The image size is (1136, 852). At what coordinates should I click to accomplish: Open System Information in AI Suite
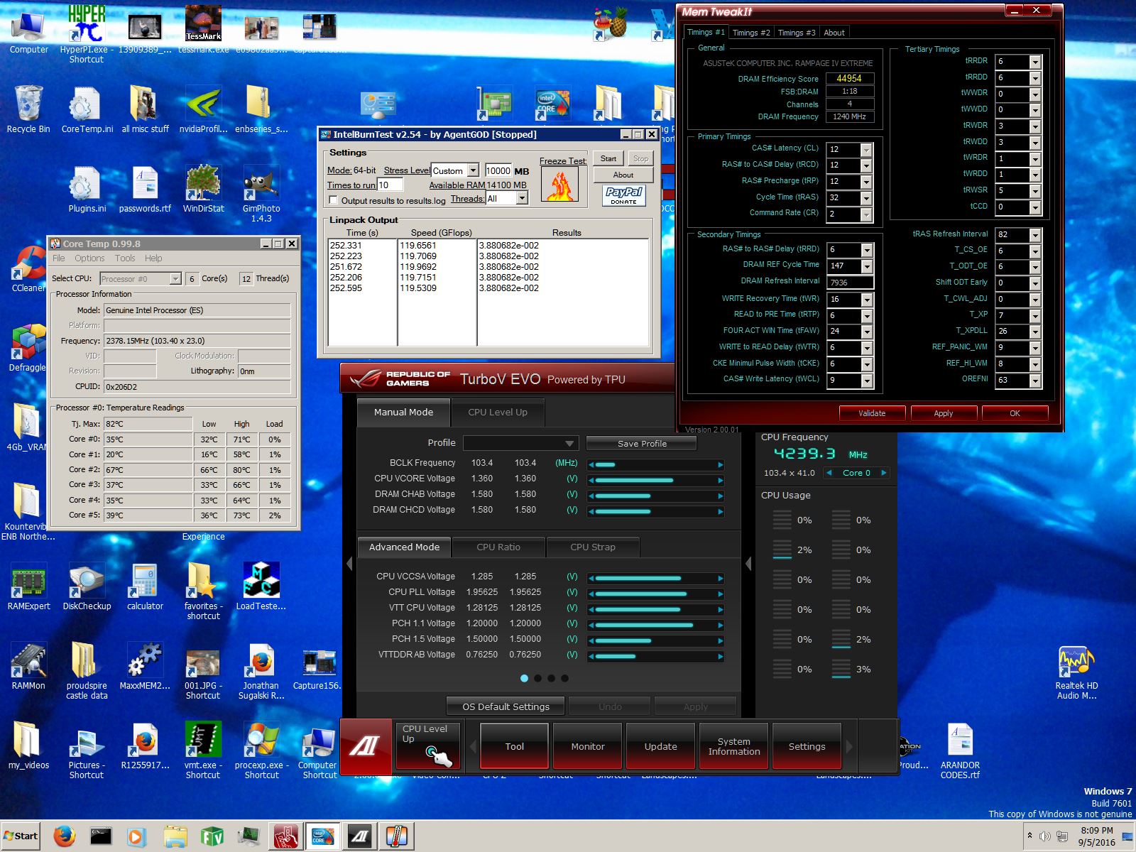[x=734, y=746]
